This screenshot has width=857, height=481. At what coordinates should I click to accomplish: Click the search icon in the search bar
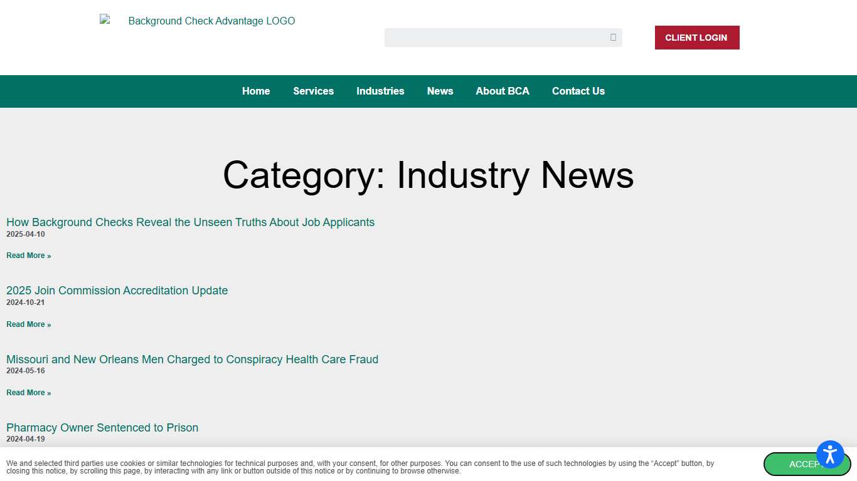[612, 38]
